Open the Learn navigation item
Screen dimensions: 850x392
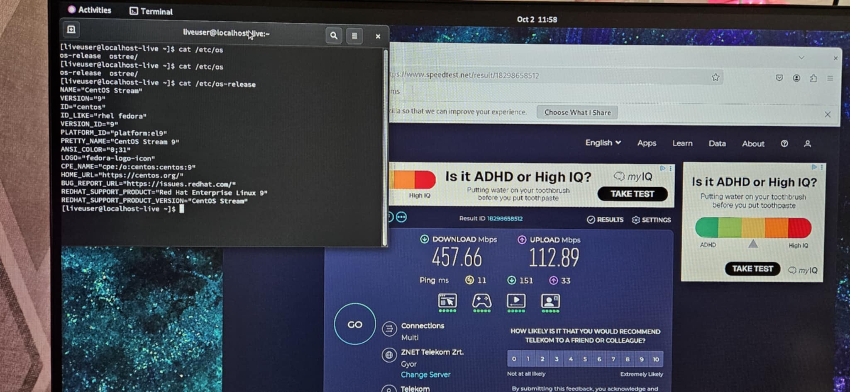[x=682, y=143]
